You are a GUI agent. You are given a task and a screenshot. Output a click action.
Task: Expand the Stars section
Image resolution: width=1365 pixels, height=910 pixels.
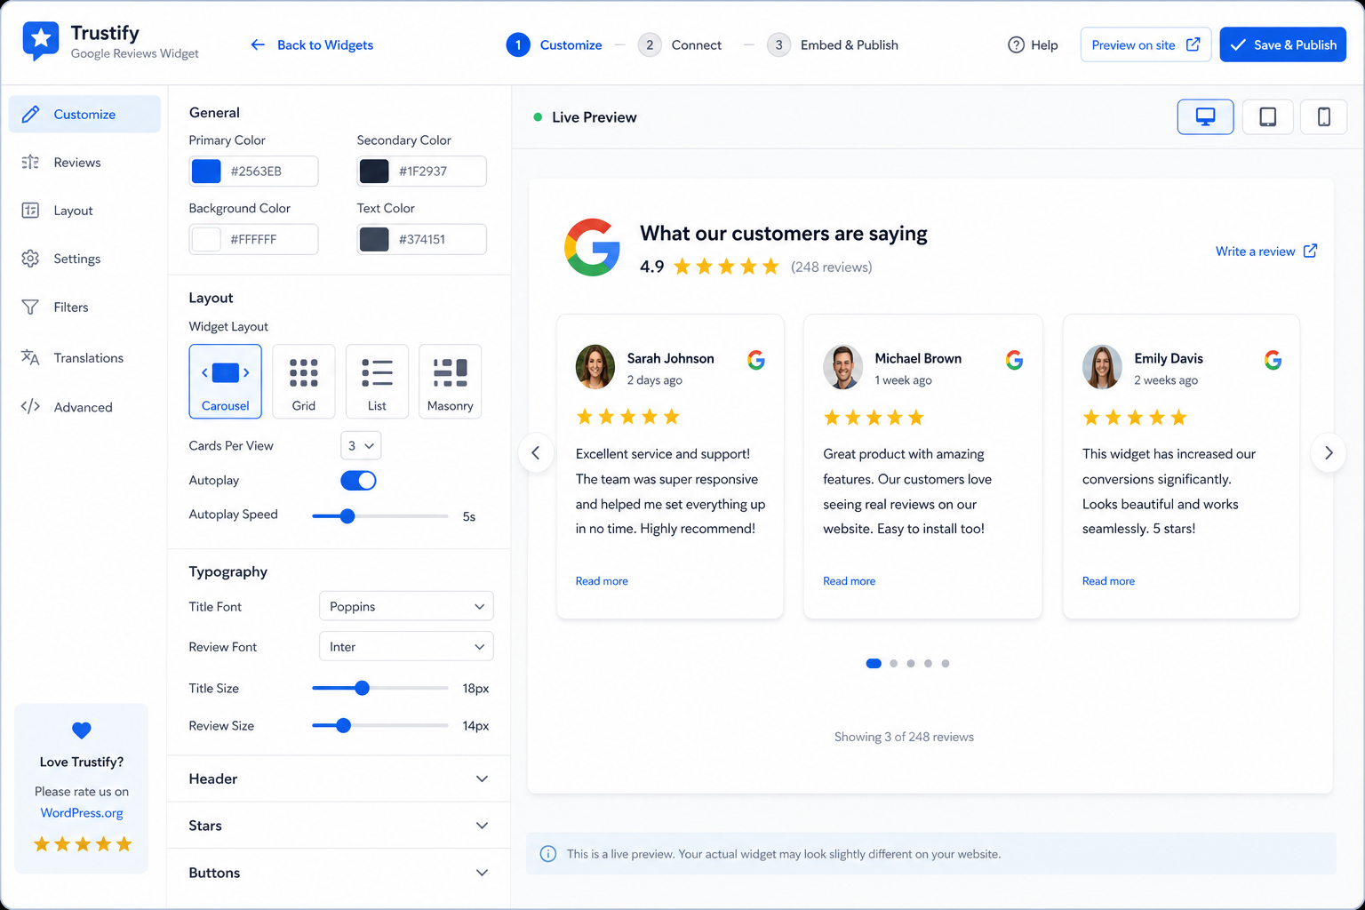[x=339, y=826]
